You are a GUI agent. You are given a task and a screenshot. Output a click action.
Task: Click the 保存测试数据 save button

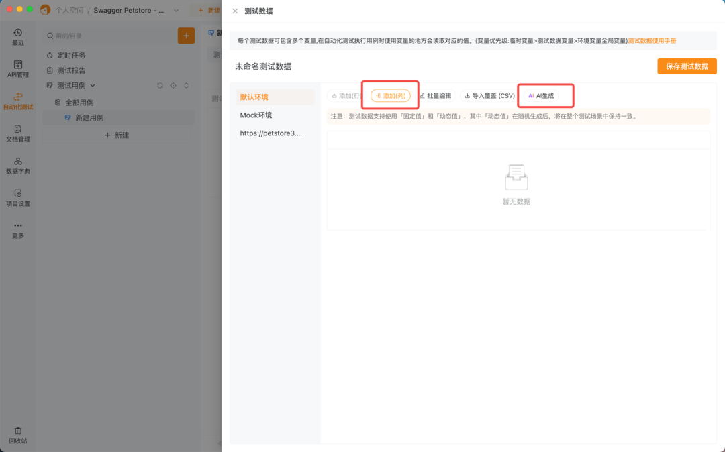point(686,66)
